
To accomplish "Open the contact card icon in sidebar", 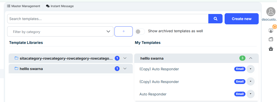I will 271,30.
